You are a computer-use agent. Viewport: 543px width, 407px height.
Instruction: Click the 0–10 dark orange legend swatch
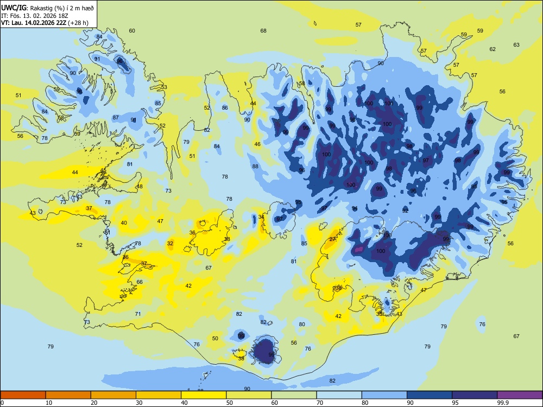23,395
